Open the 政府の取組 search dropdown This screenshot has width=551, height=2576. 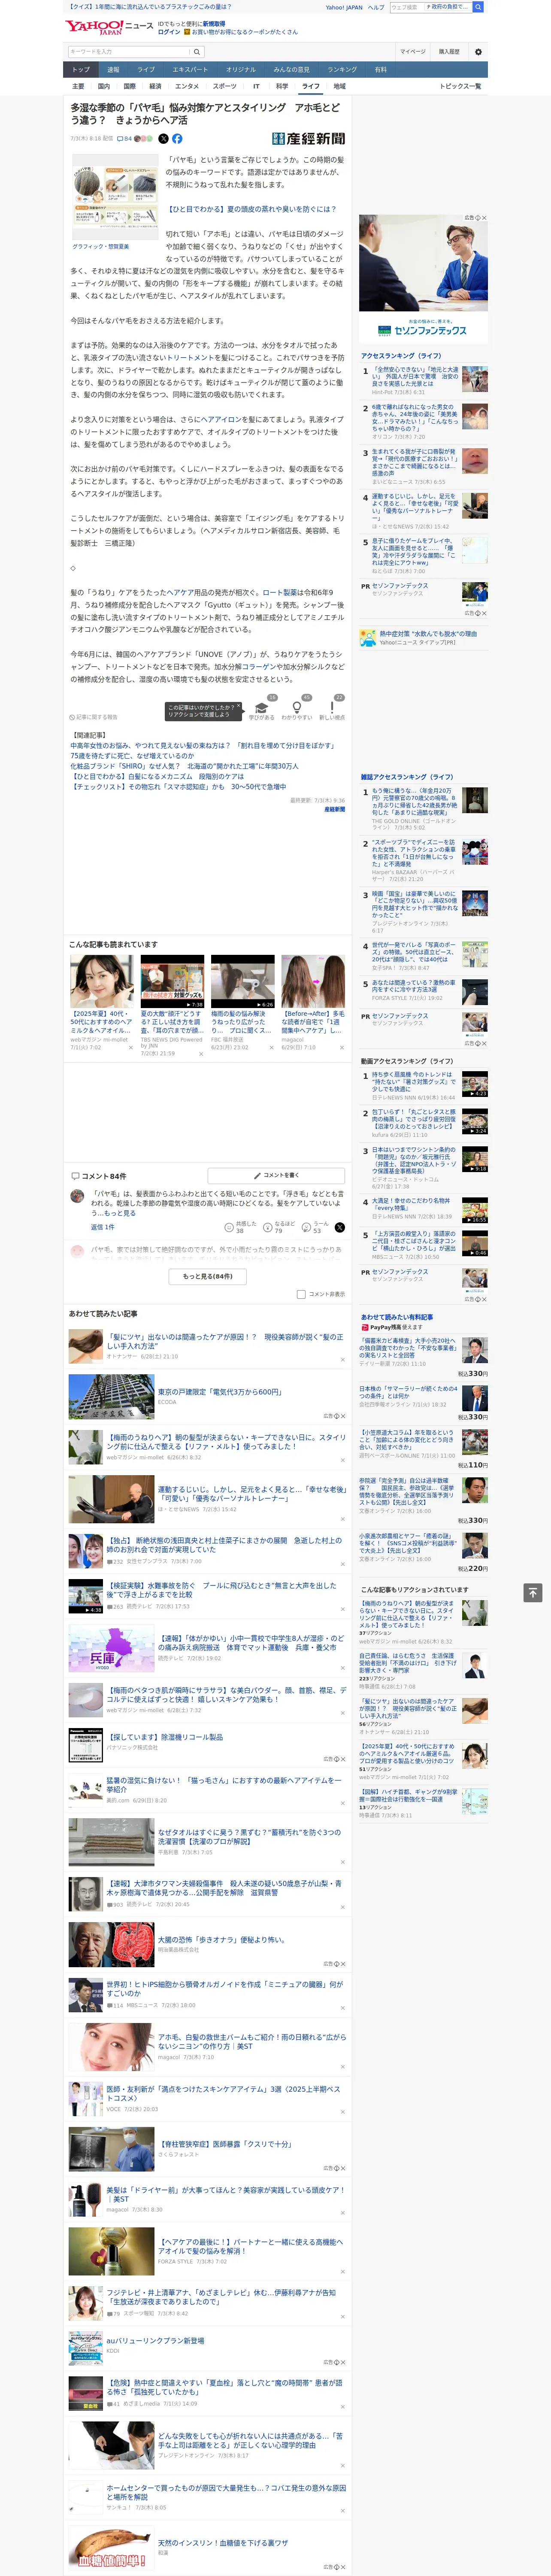(x=447, y=7)
